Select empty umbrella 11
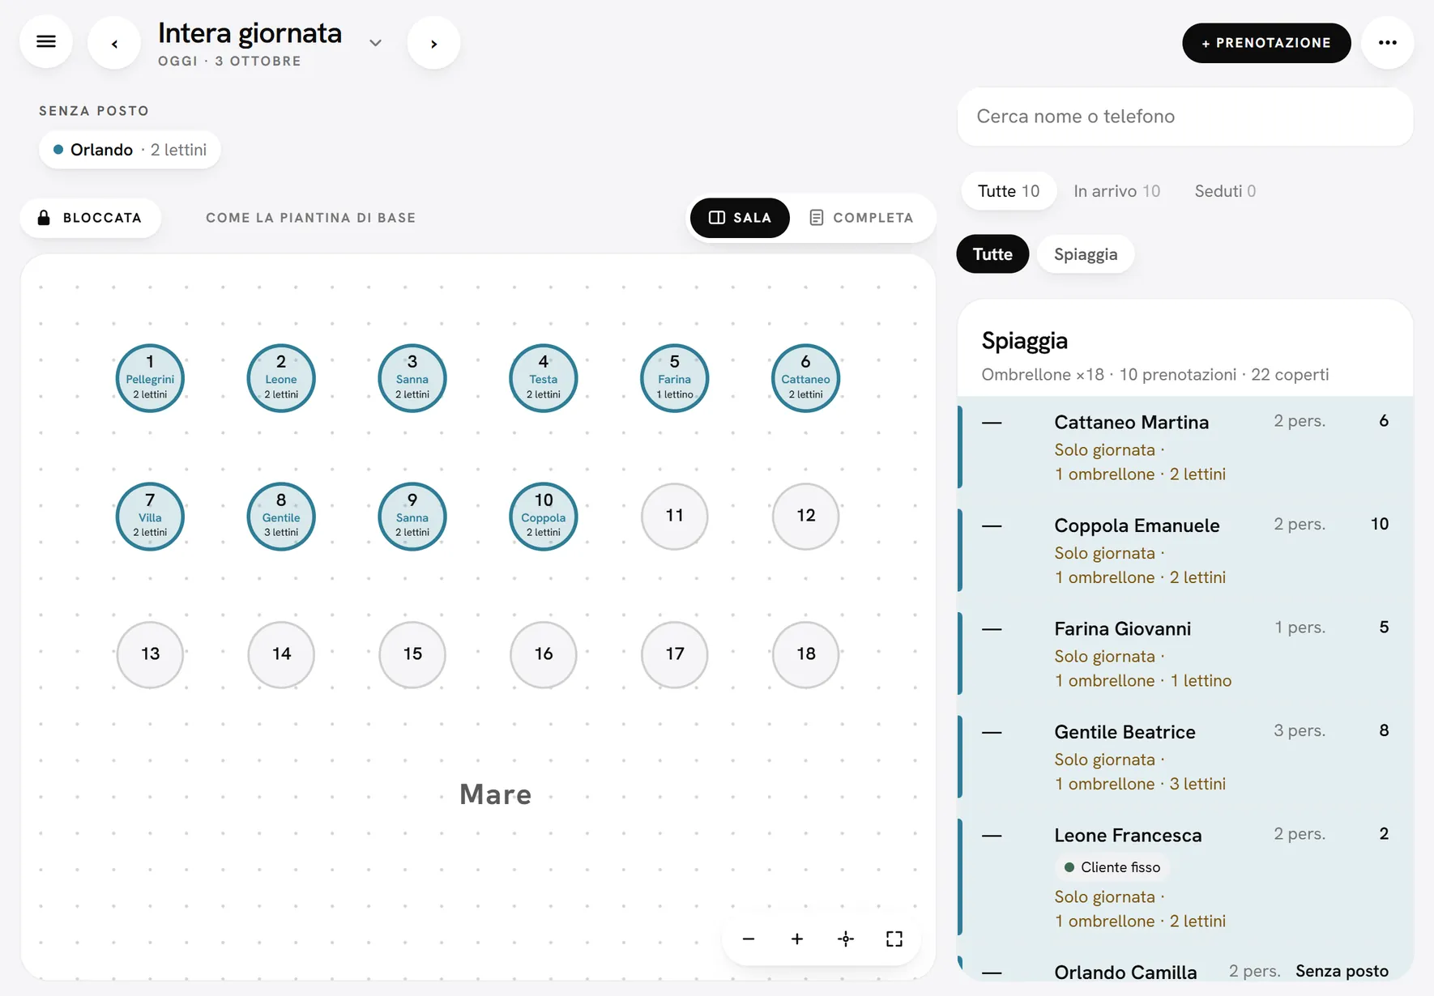This screenshot has width=1434, height=996. pyautogui.click(x=674, y=517)
